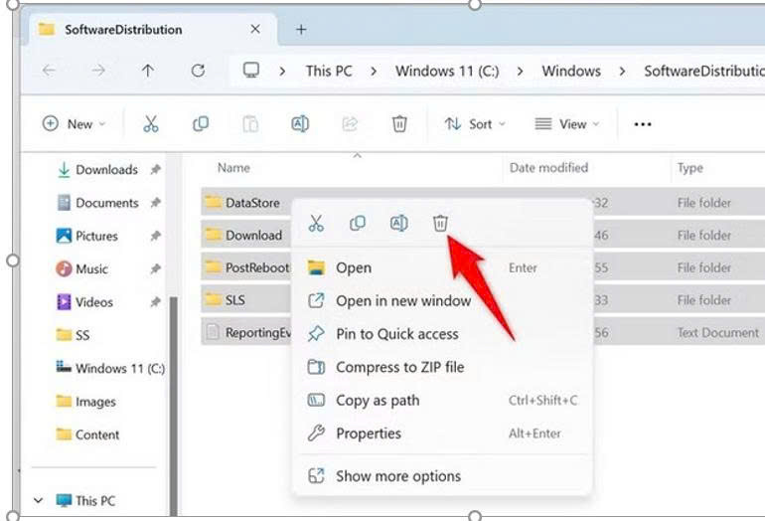Expand the chevron after Windows 11 (C:) in the address bar
Viewport: 765px width, 521px height.
(520, 72)
